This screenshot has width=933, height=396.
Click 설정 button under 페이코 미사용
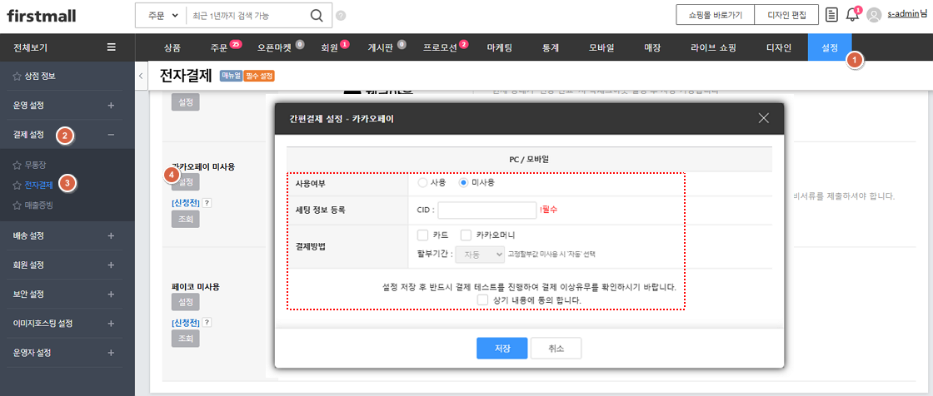(x=185, y=302)
